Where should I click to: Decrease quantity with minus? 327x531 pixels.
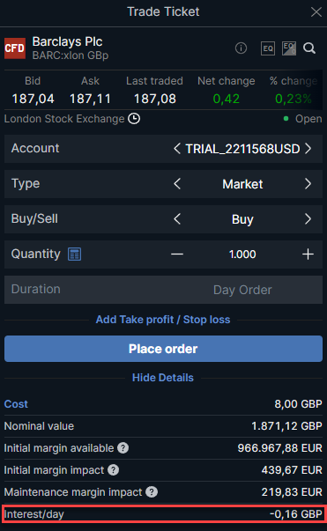coord(177,254)
